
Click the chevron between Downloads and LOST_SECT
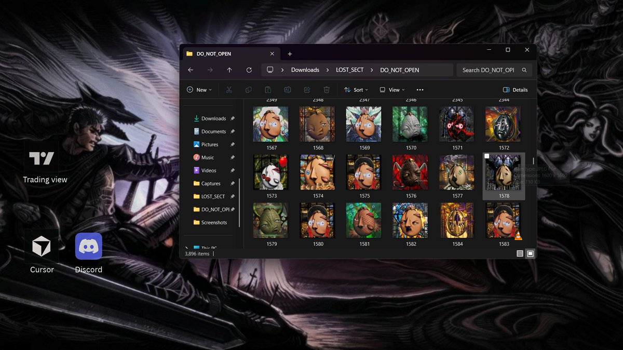point(328,70)
